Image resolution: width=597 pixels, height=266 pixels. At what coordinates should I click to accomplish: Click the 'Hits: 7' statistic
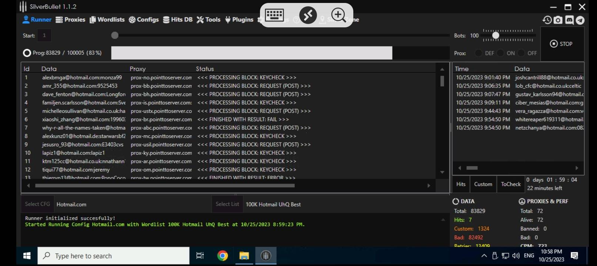463,220
